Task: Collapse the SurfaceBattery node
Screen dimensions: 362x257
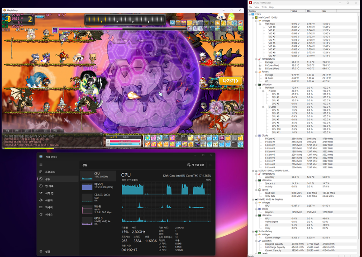Action: (253, 231)
